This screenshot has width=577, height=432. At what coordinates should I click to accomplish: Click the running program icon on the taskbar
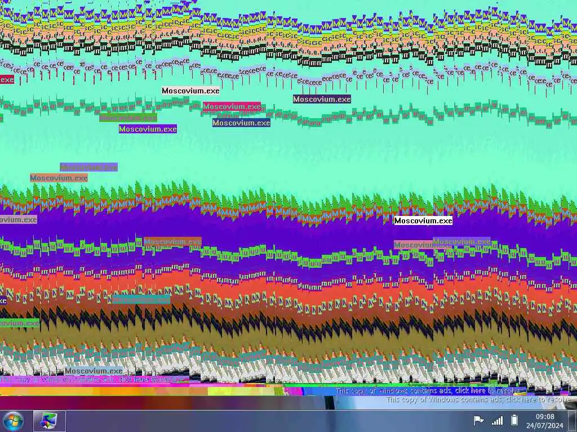pyautogui.click(x=50, y=421)
